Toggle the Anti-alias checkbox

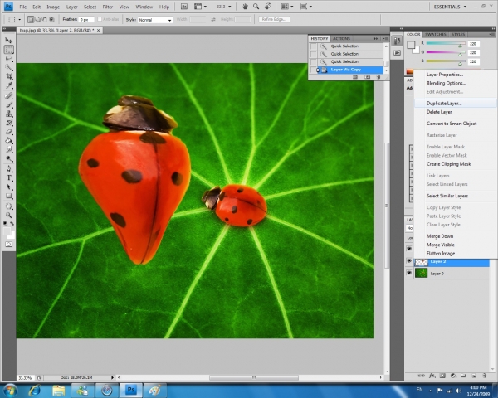coord(100,19)
